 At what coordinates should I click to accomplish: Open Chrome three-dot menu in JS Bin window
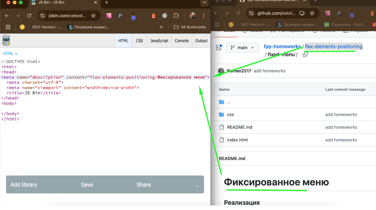204,16
